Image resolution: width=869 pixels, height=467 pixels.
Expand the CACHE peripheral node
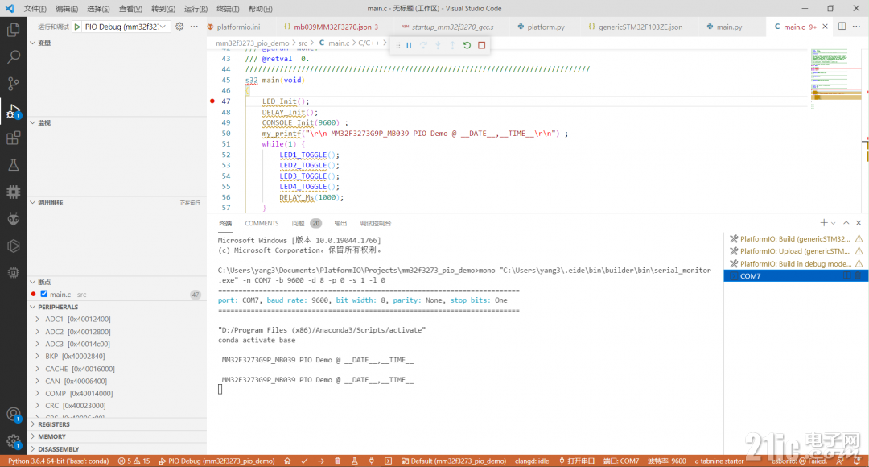(x=37, y=369)
